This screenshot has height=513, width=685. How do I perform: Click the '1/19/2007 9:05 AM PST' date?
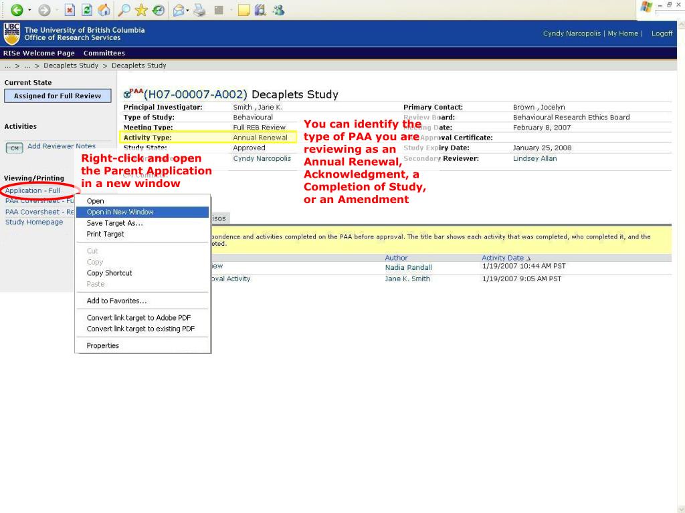pos(522,279)
